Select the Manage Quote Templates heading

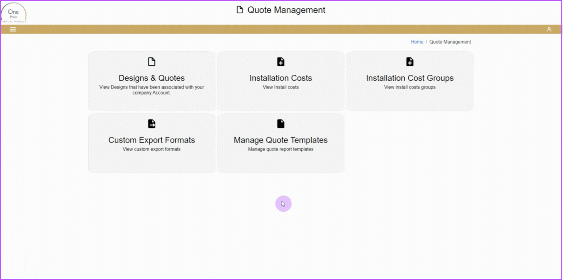[281, 140]
